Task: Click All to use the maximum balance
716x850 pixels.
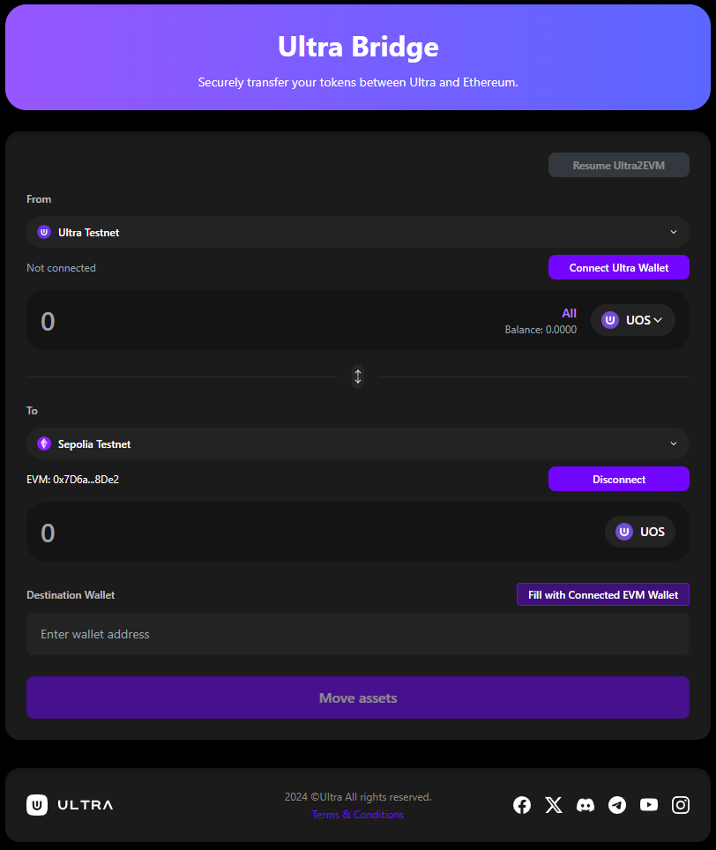Action: (x=569, y=313)
